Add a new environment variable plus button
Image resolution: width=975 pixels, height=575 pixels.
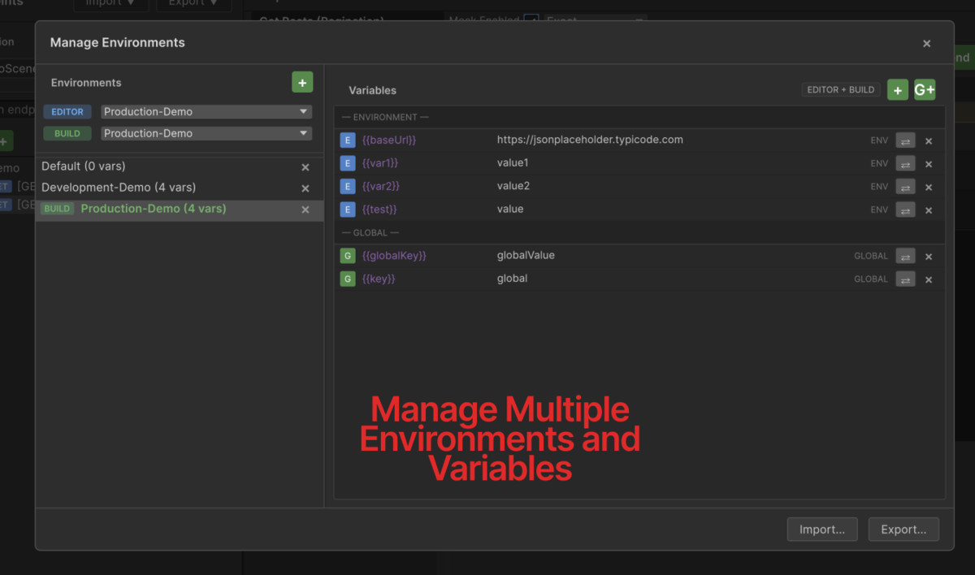[897, 90]
